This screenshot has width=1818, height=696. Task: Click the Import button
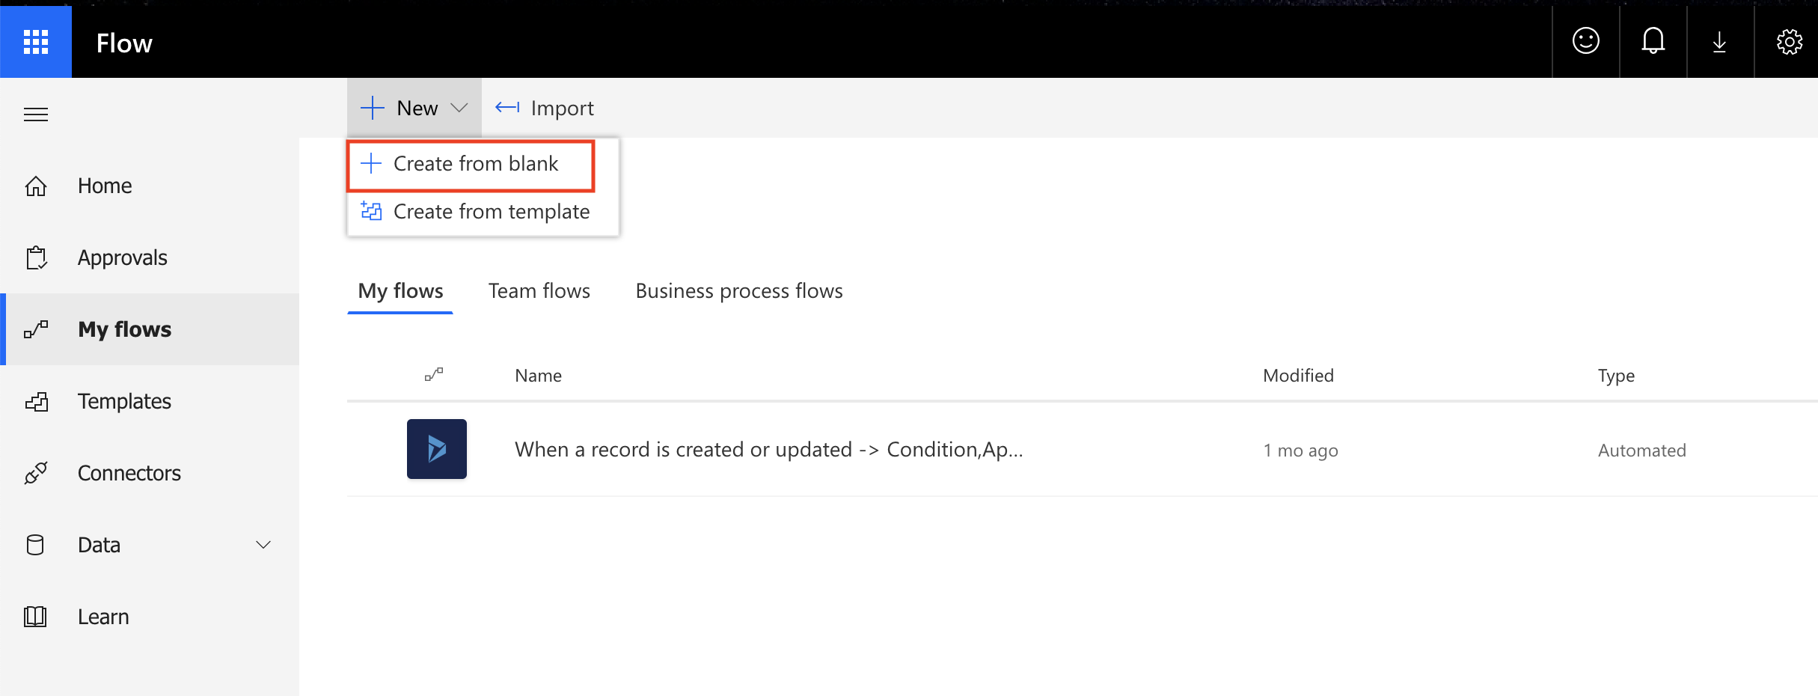545,108
